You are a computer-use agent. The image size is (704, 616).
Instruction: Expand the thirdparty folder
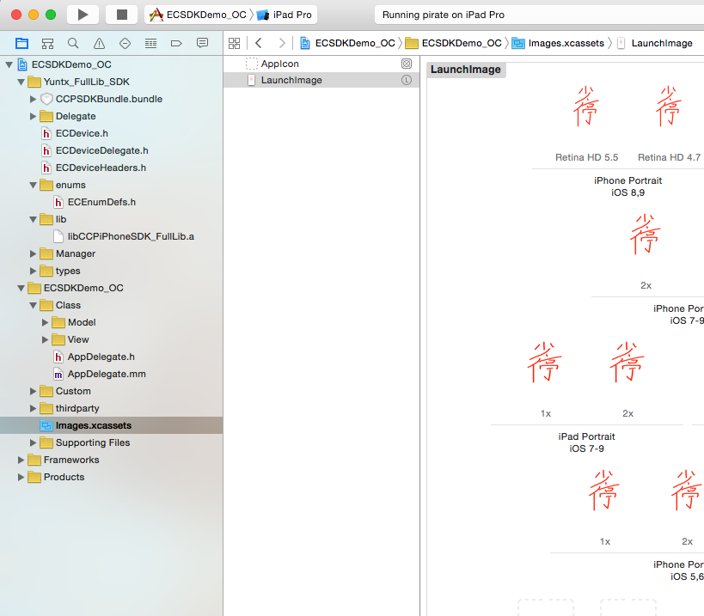(x=33, y=408)
